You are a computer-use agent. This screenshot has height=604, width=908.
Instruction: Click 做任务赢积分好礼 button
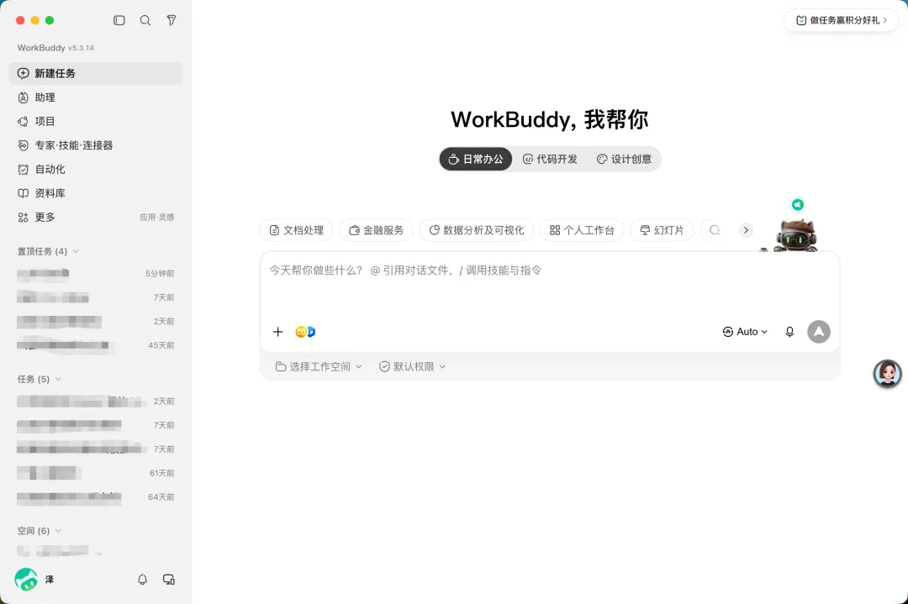842,20
